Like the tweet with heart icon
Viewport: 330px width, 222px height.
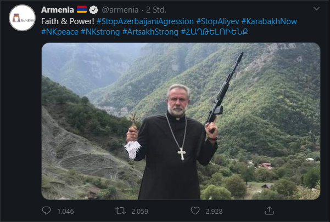[195, 210]
